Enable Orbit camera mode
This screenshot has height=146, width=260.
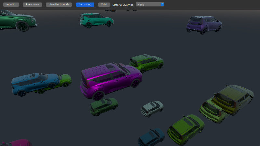pos(104,5)
